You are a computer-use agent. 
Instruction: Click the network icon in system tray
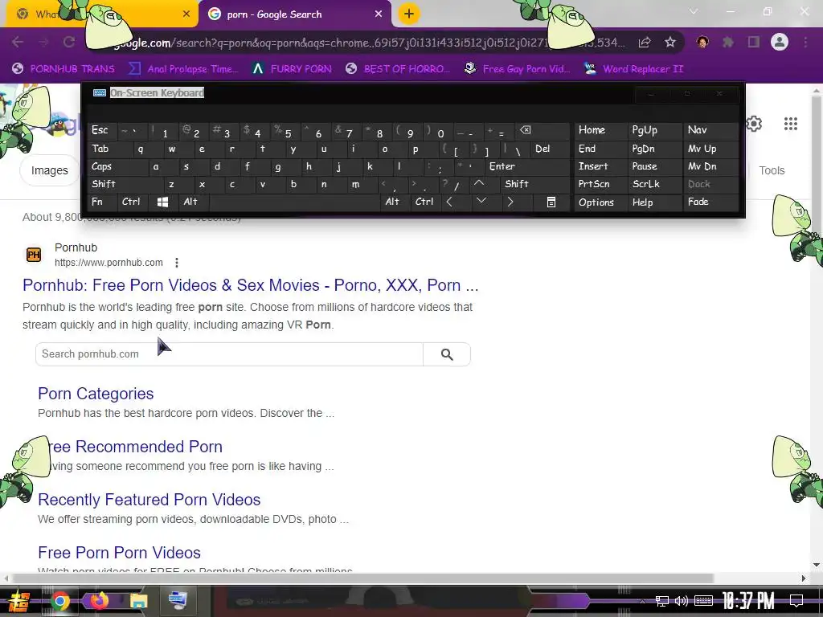pyautogui.click(x=662, y=601)
